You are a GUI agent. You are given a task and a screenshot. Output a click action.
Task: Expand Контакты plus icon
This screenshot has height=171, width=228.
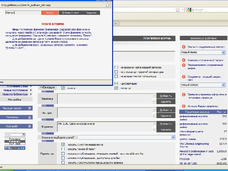pyautogui.click(x=30, y=117)
